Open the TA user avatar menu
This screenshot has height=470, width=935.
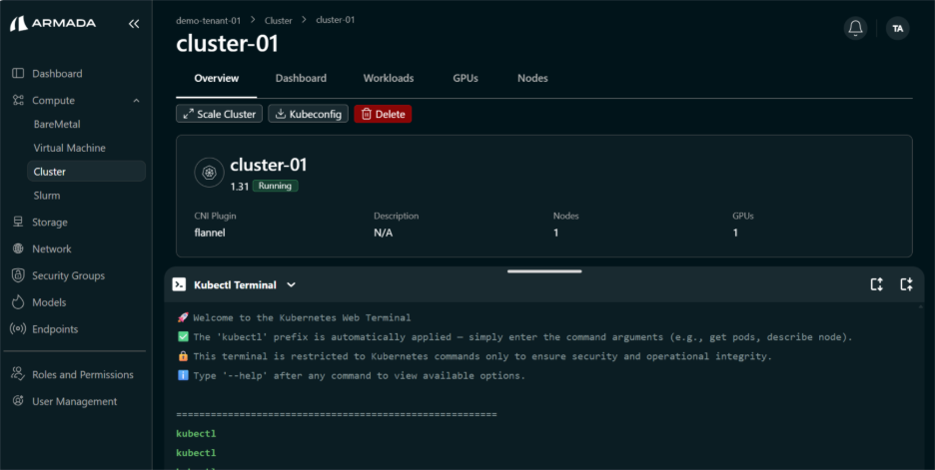pyautogui.click(x=897, y=28)
